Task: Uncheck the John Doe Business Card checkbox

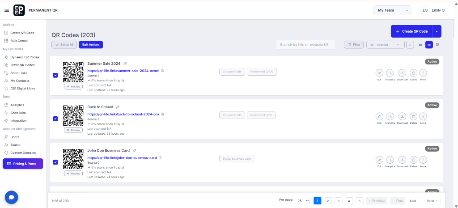Action: click(x=55, y=162)
